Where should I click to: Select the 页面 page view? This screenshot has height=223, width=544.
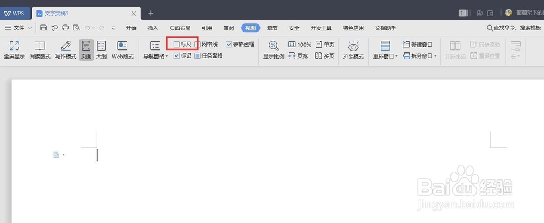tap(86, 50)
